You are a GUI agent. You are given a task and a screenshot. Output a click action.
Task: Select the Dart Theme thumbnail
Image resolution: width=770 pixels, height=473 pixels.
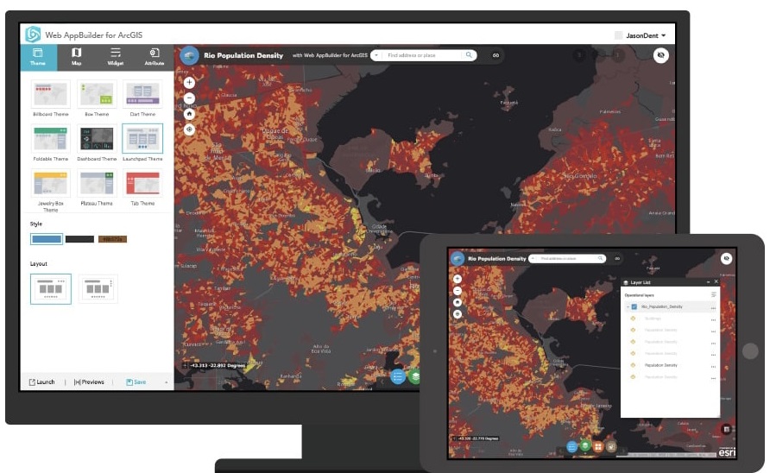[142, 94]
